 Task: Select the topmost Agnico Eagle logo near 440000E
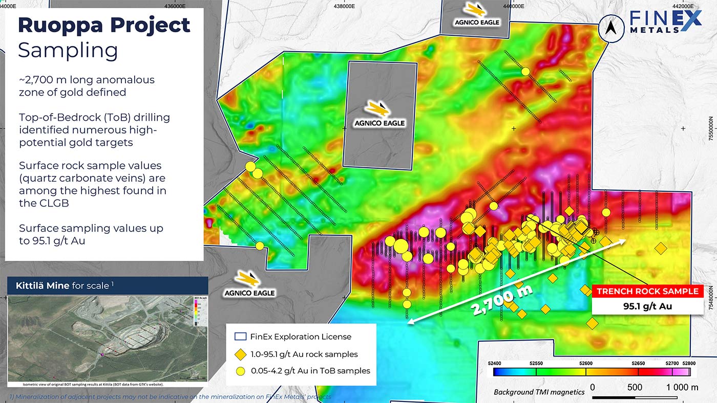[477, 14]
